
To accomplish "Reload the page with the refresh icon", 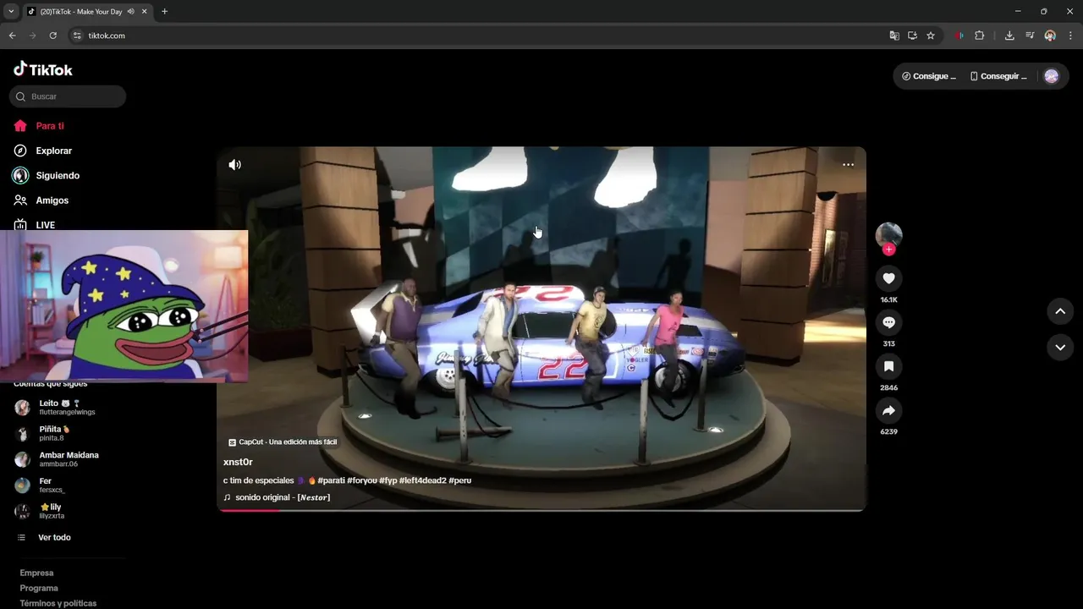I will (x=52, y=36).
